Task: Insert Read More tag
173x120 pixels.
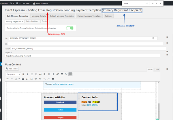Action: [x=62, y=74]
